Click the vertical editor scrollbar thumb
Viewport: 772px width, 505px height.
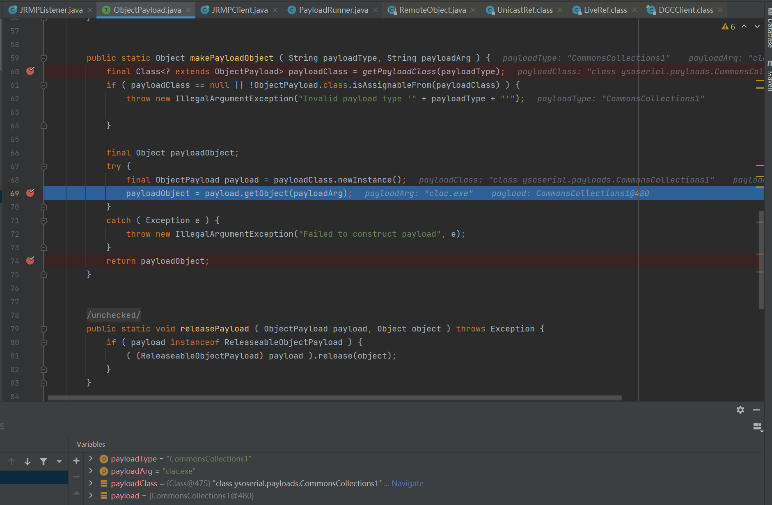tap(761, 260)
